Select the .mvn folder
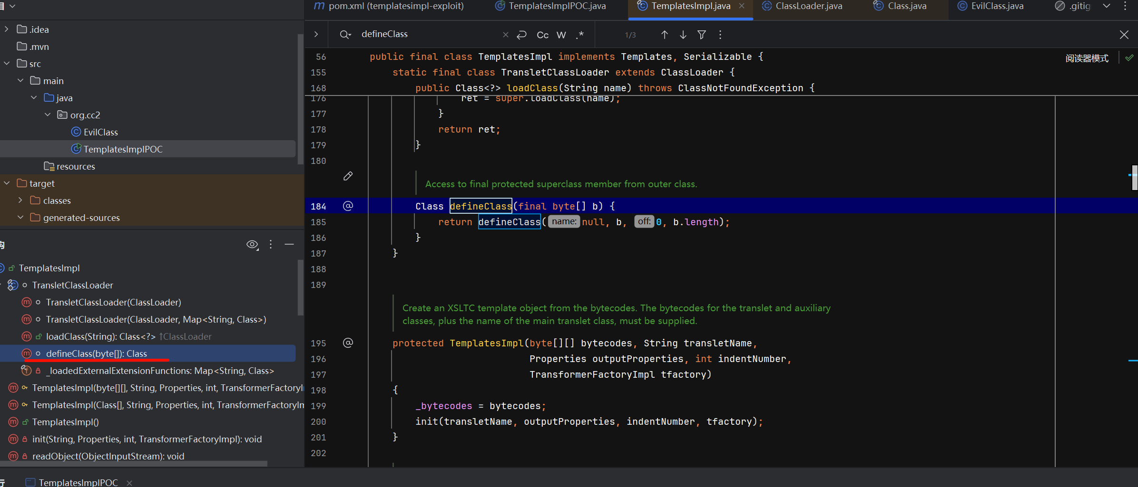The image size is (1138, 487). pyautogui.click(x=33, y=47)
